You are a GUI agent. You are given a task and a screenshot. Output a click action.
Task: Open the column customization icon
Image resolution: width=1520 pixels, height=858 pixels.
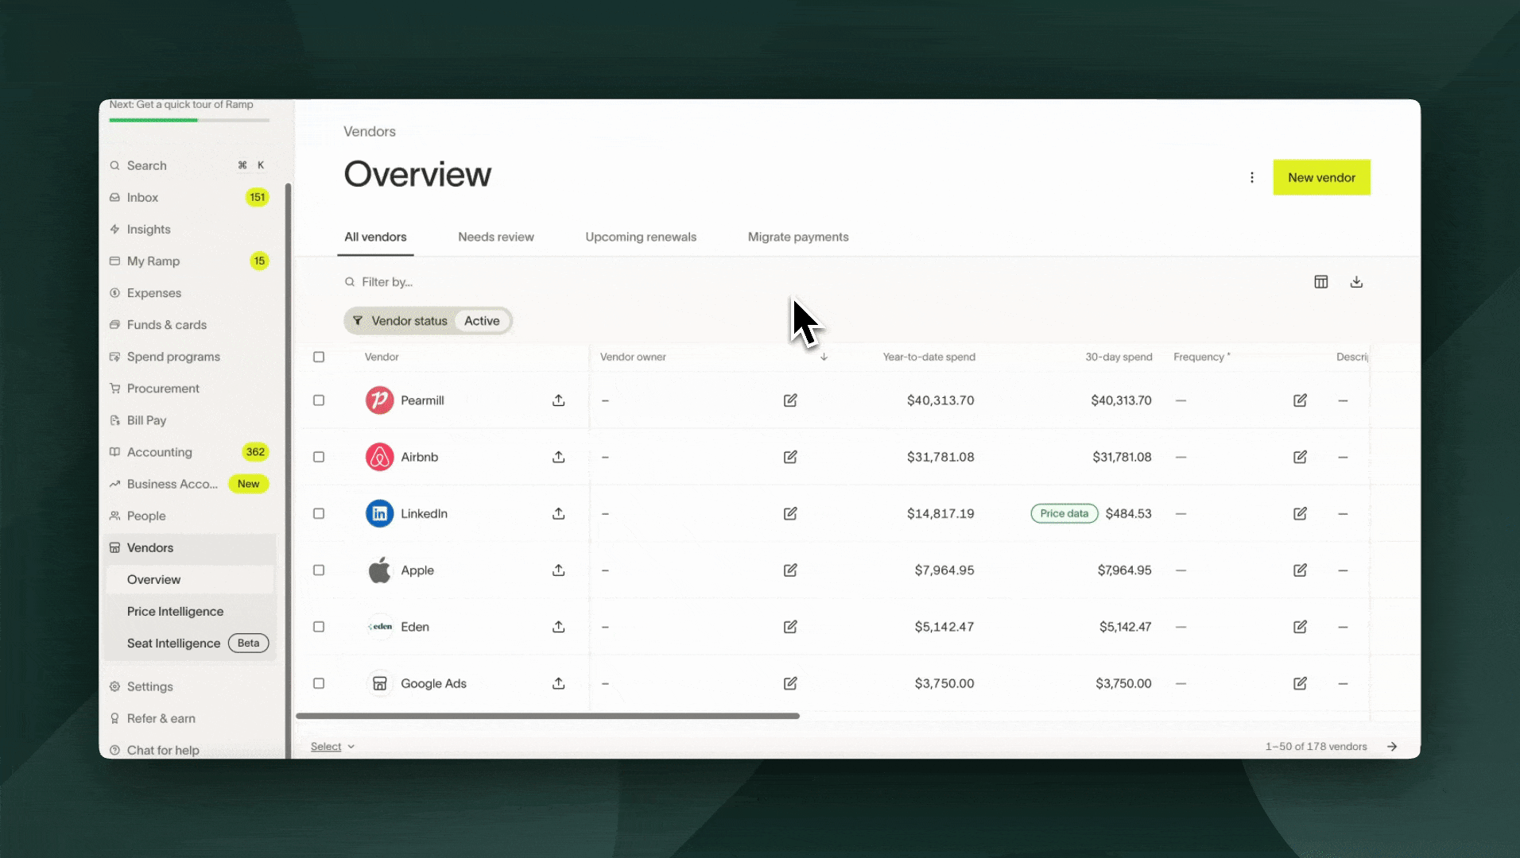click(1321, 282)
